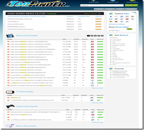Screen dimensions: 144x130
Task: Click download icon for 'High School Musical 2 2007' row
Action: click(8, 78)
